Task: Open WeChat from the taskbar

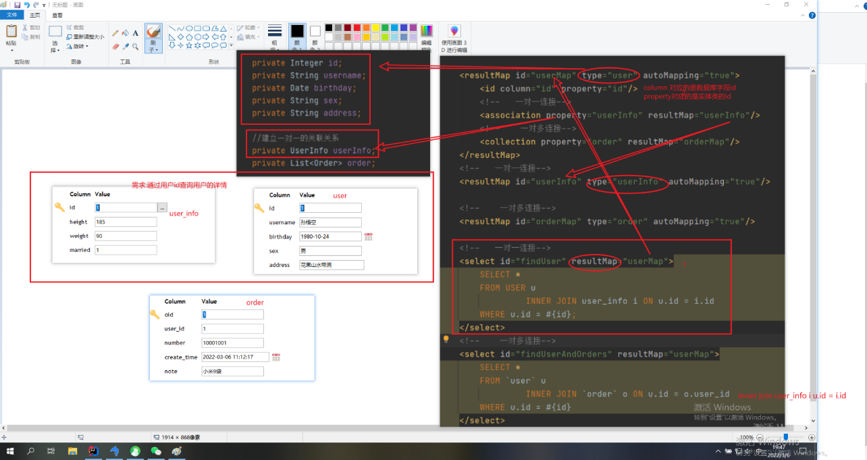Action: coord(156,451)
